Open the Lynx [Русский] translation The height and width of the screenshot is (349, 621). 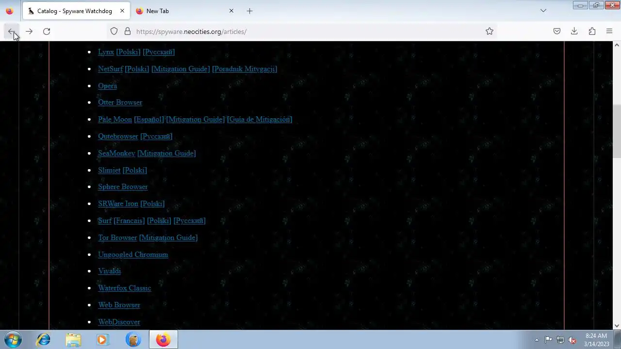tap(159, 52)
